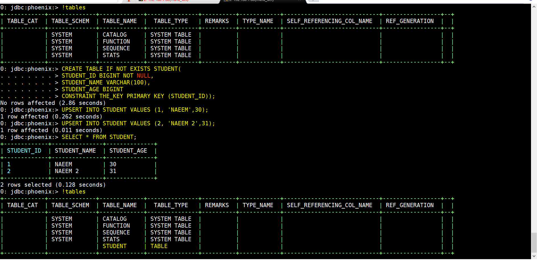Viewport: 537px width, 260px height.
Task: Click the first UPSERT INTO STUDENT VALUES command
Action: point(135,110)
